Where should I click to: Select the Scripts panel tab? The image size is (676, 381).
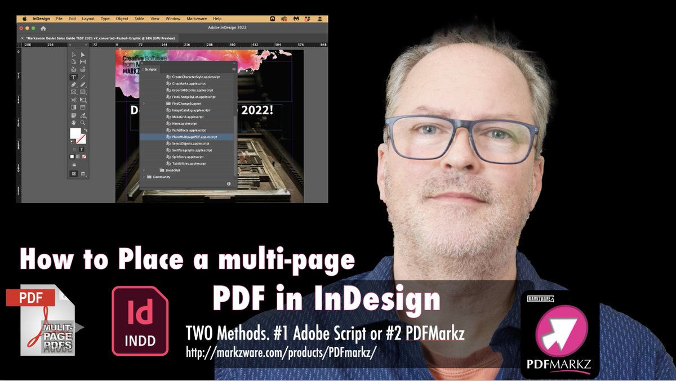point(150,69)
